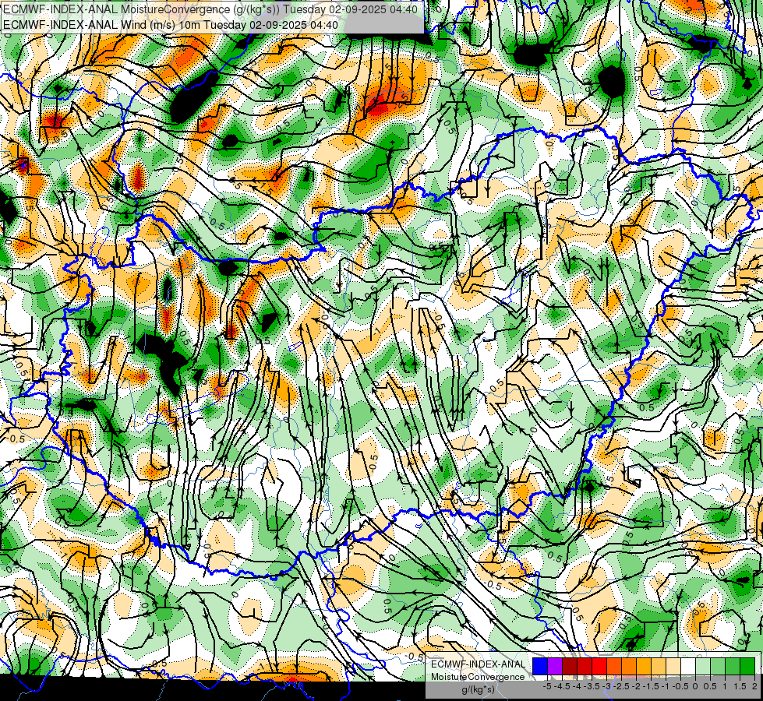This screenshot has width=763, height=701.
Task: Click the legend tick value -3.5
Action: [x=592, y=686]
